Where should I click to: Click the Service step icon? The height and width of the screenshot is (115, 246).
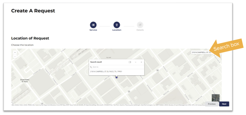[93, 25]
